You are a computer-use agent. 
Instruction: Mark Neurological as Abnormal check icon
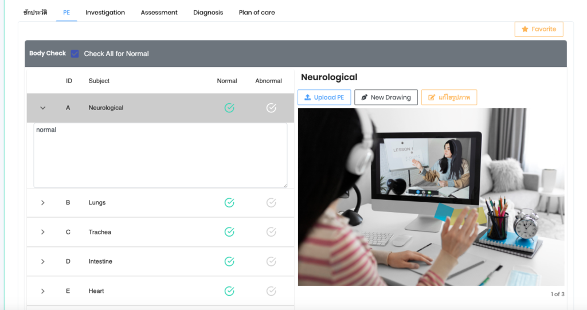coord(271,108)
